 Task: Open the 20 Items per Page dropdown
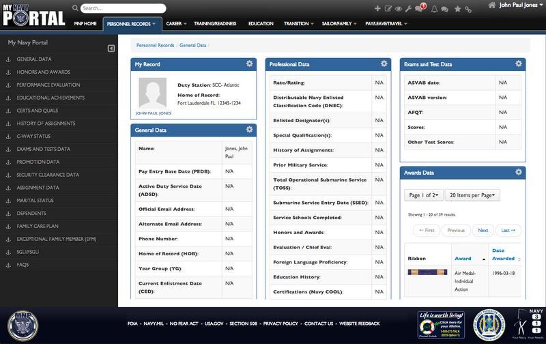point(472,195)
